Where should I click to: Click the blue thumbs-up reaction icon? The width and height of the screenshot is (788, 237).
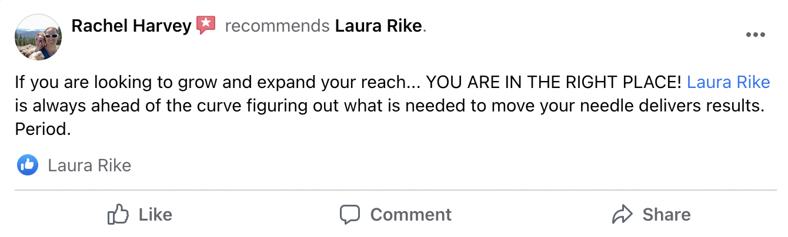(x=28, y=165)
